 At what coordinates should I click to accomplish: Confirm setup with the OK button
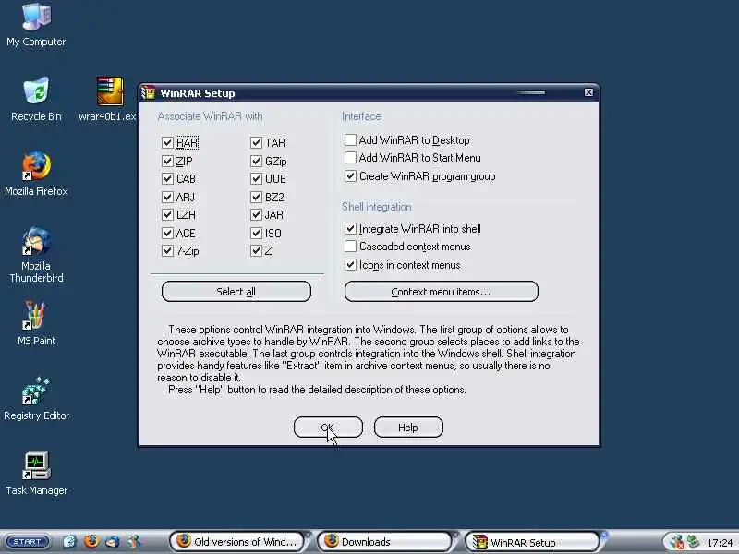tap(328, 428)
